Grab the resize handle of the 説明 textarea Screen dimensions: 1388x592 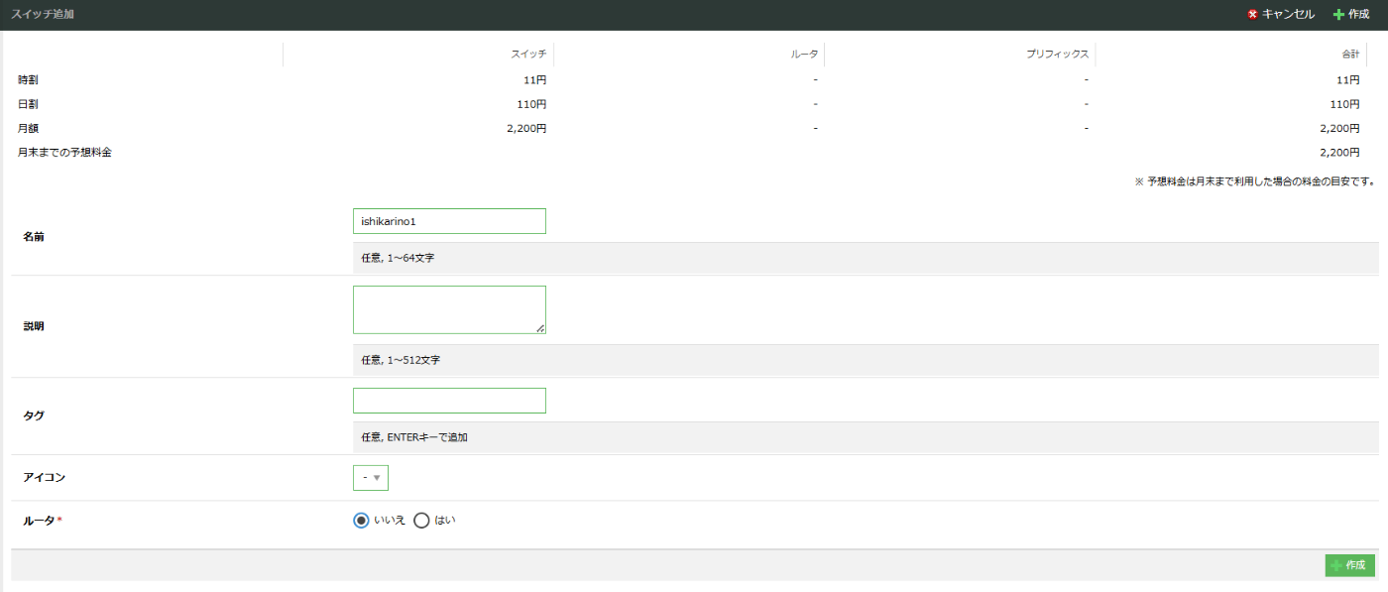click(540, 328)
